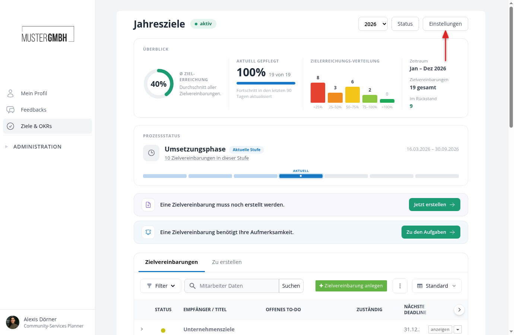Screen dimensions: 514x335
Task: Click the Jan – Dez 2026 period text
Action: (x=428, y=68)
